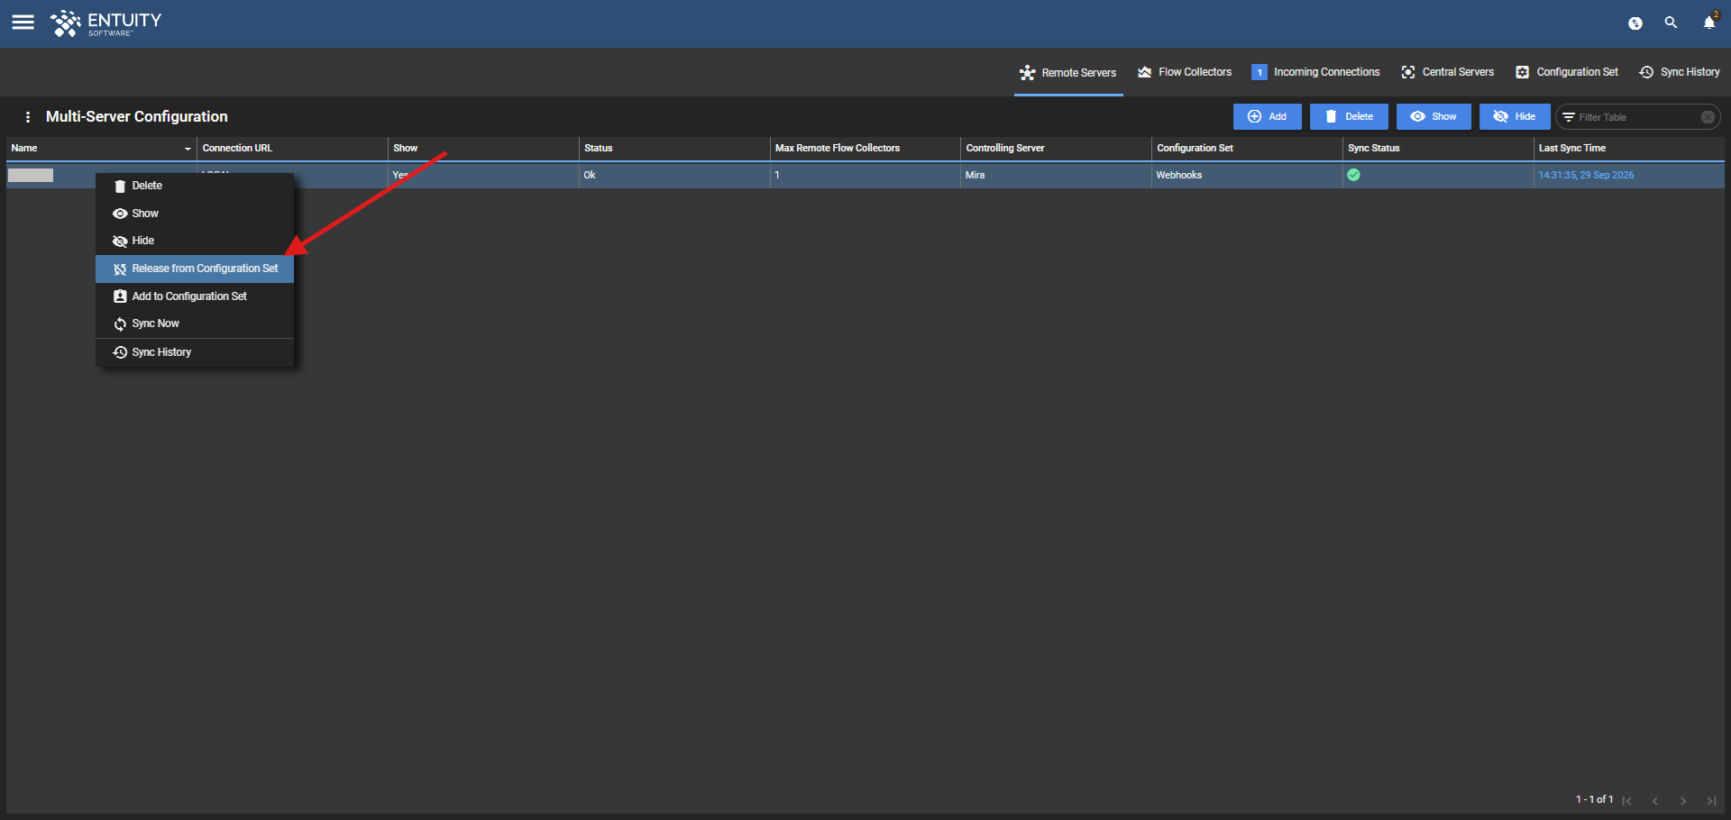The width and height of the screenshot is (1731, 820).
Task: Click the Show toolbar button
Action: click(x=1433, y=117)
